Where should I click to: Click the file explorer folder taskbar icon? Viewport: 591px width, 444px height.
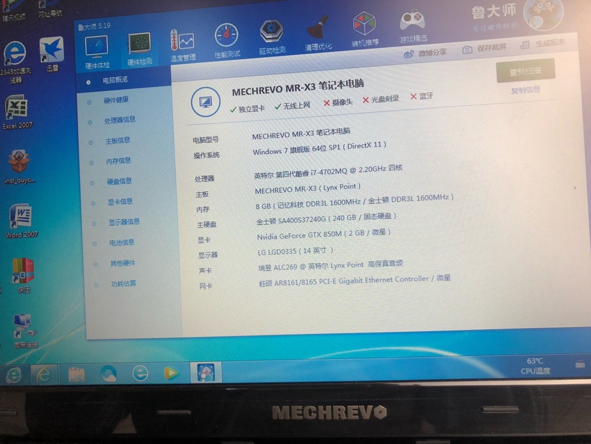[x=76, y=374]
